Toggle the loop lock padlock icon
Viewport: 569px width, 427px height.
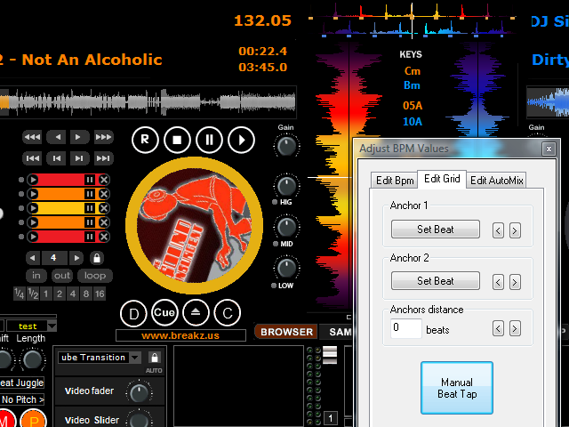[97, 258]
